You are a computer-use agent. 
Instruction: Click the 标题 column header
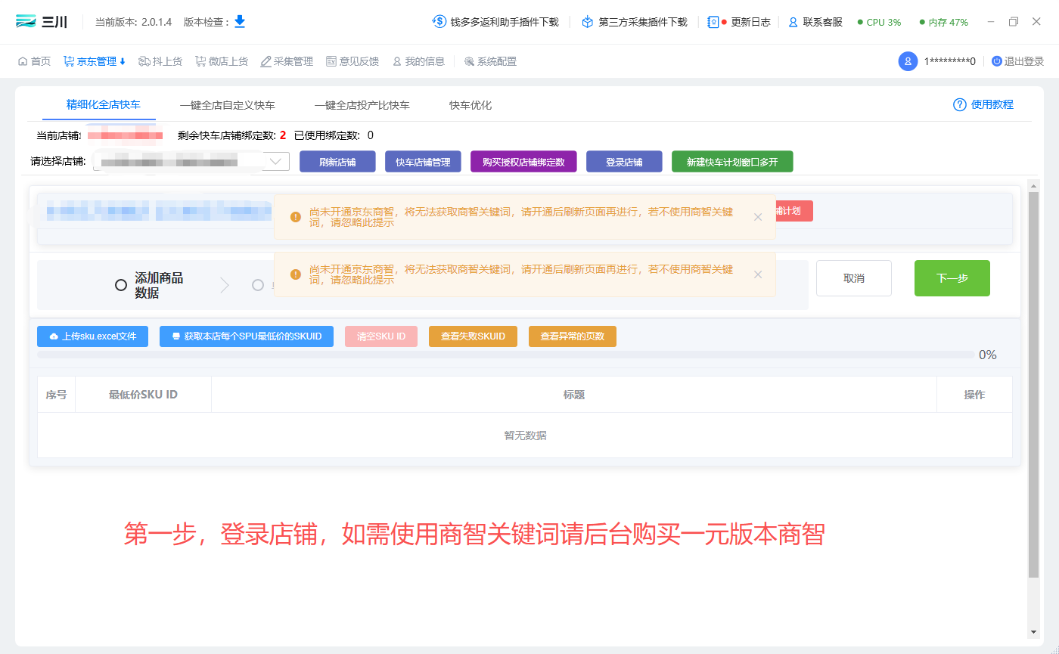point(574,395)
